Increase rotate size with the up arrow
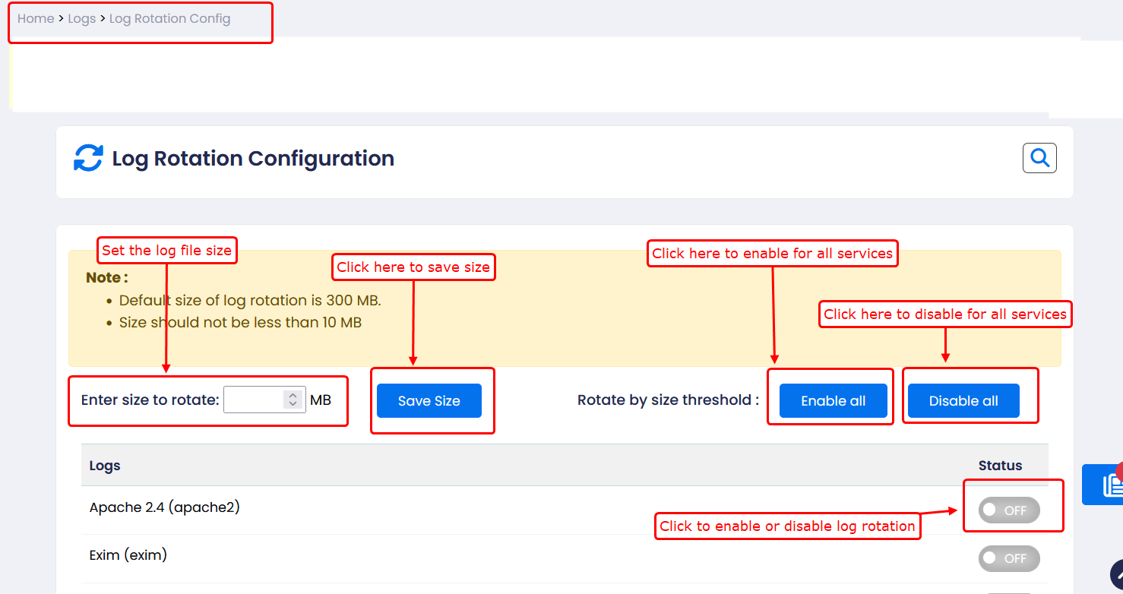1123x594 pixels. pyautogui.click(x=293, y=395)
